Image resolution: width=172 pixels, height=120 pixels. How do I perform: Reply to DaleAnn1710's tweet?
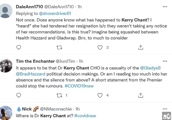point(19,48)
